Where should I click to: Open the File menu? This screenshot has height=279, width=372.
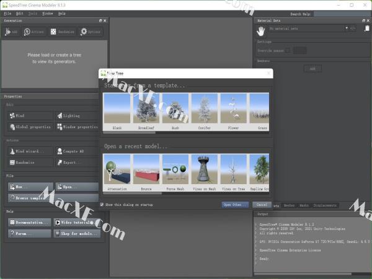[x=7, y=14]
